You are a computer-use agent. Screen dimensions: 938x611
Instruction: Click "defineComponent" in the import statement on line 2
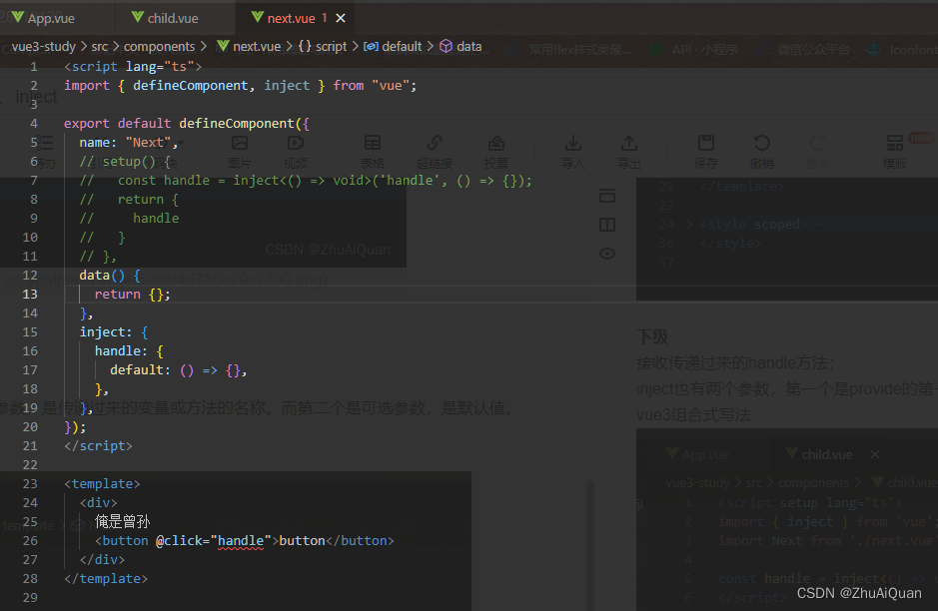[190, 86]
